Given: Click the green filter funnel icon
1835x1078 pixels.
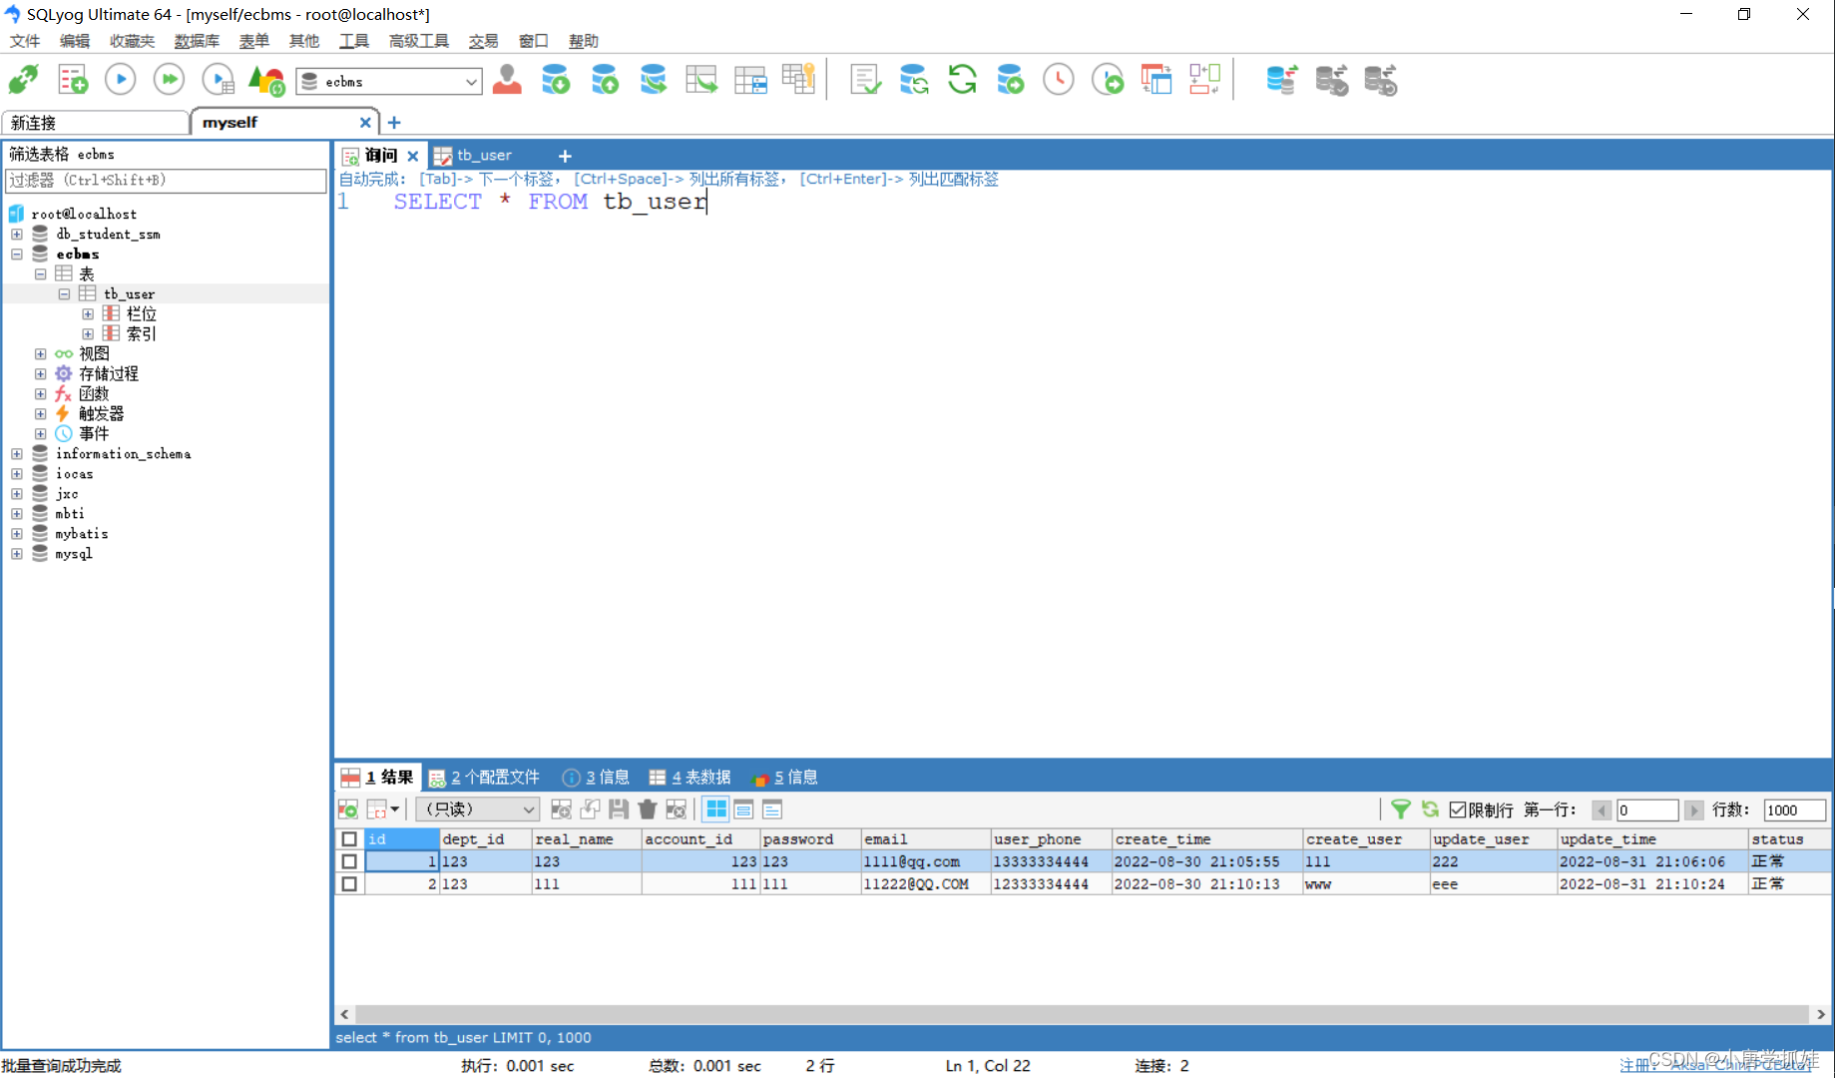Looking at the screenshot, I should coord(1401,809).
